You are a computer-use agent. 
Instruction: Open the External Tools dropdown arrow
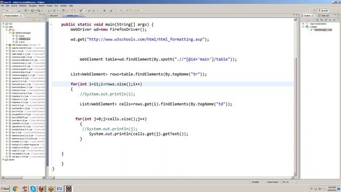click(42, 11)
